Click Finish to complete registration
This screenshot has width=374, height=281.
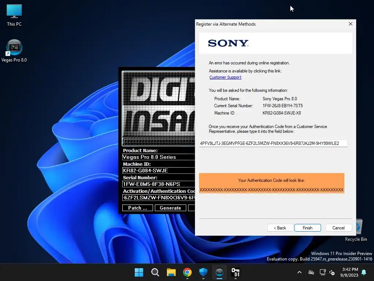point(308,228)
